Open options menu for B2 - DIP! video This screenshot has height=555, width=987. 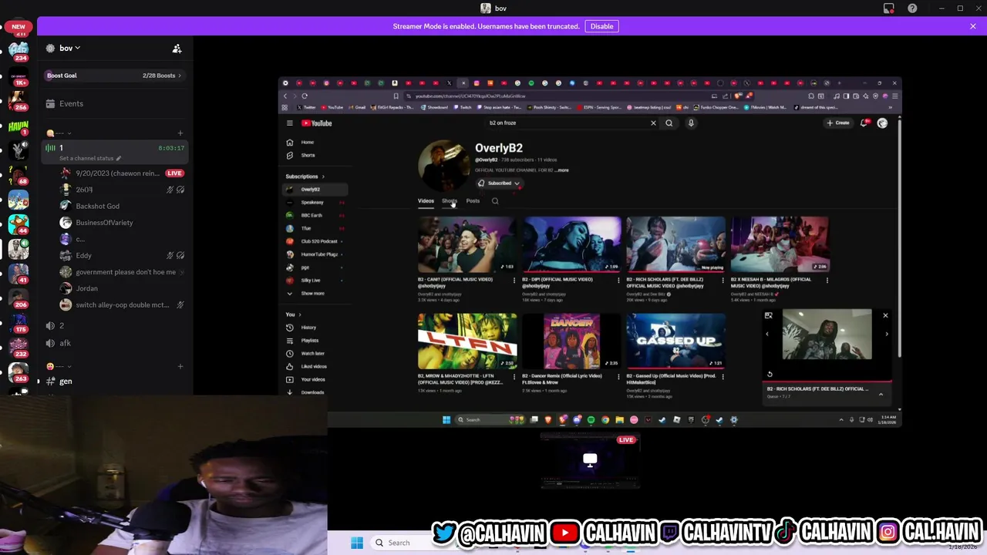pyautogui.click(x=618, y=281)
